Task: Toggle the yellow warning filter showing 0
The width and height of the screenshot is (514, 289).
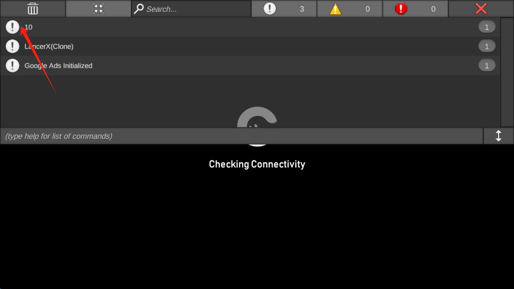Action: (350, 9)
